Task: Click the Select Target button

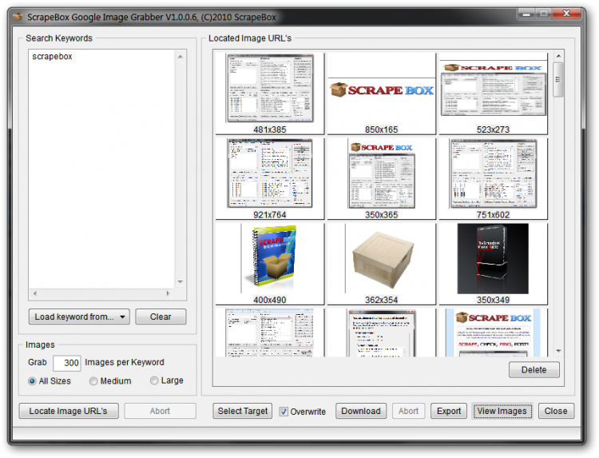Action: pyautogui.click(x=243, y=411)
